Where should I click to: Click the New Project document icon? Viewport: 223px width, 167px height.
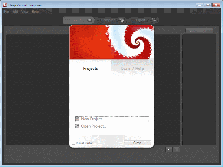(77, 119)
